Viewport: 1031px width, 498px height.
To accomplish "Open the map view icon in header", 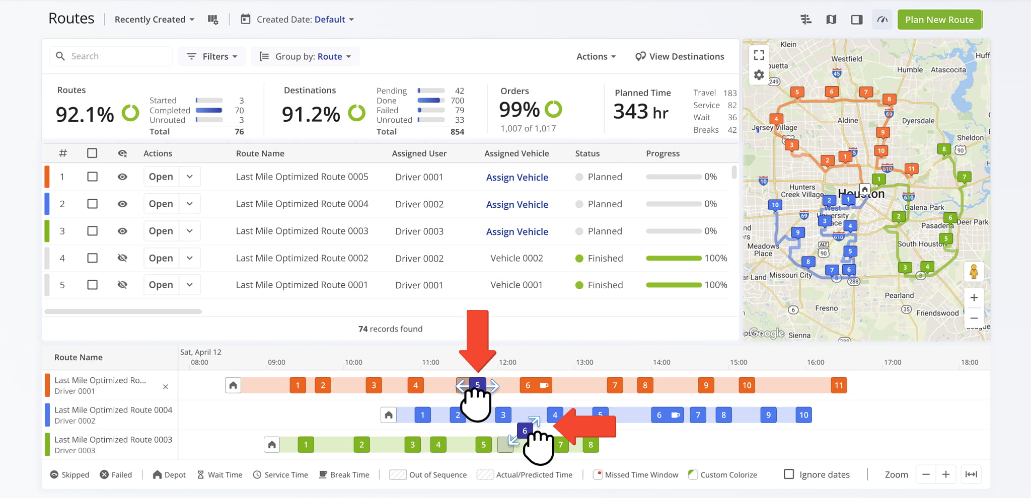I will point(831,20).
